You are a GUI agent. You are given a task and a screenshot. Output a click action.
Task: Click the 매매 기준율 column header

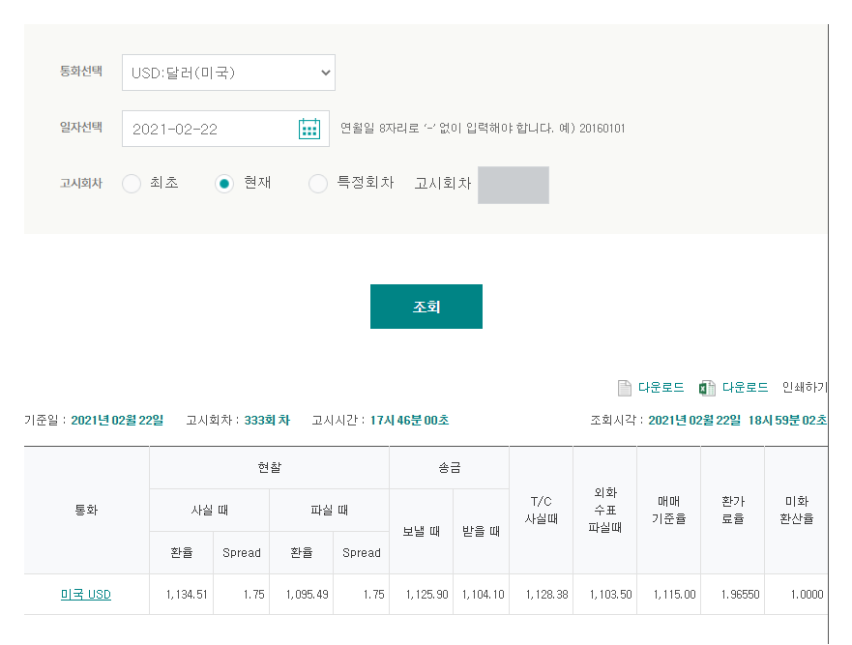click(x=668, y=510)
